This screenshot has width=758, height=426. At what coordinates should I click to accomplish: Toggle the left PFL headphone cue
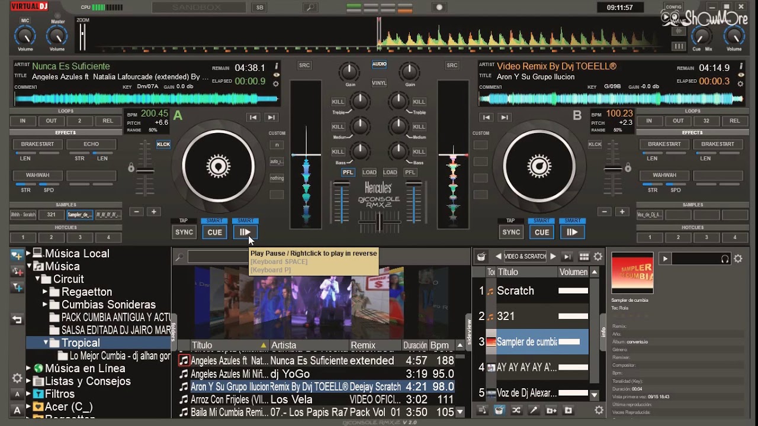coord(348,172)
